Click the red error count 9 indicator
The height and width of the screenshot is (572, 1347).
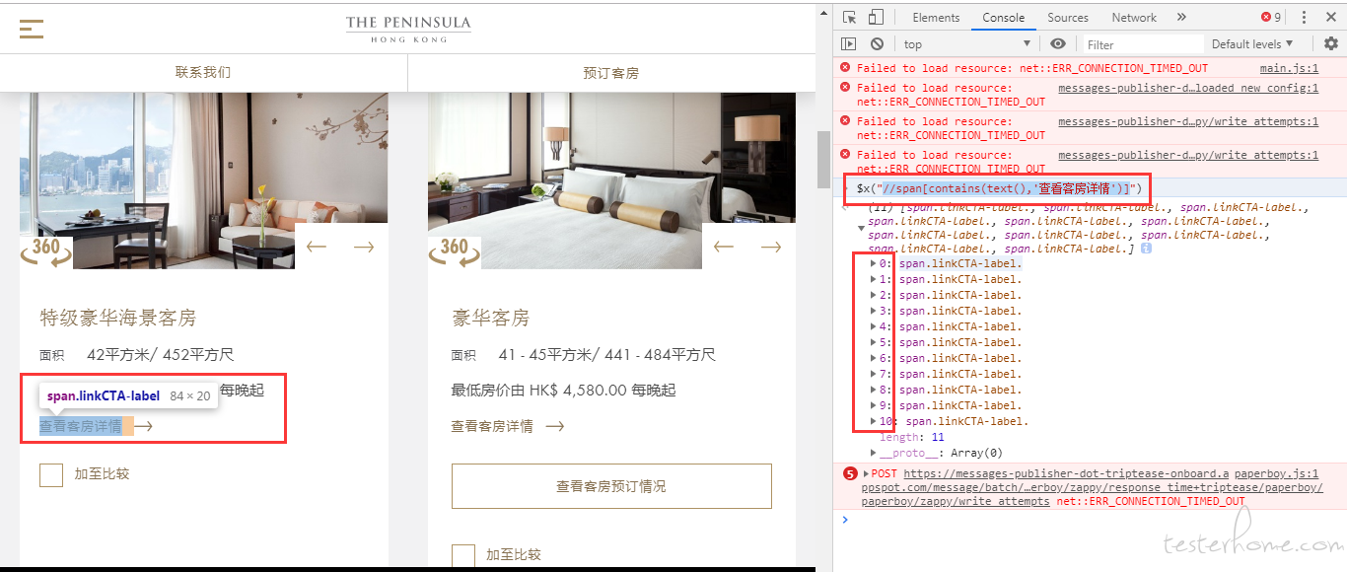pyautogui.click(x=1271, y=17)
